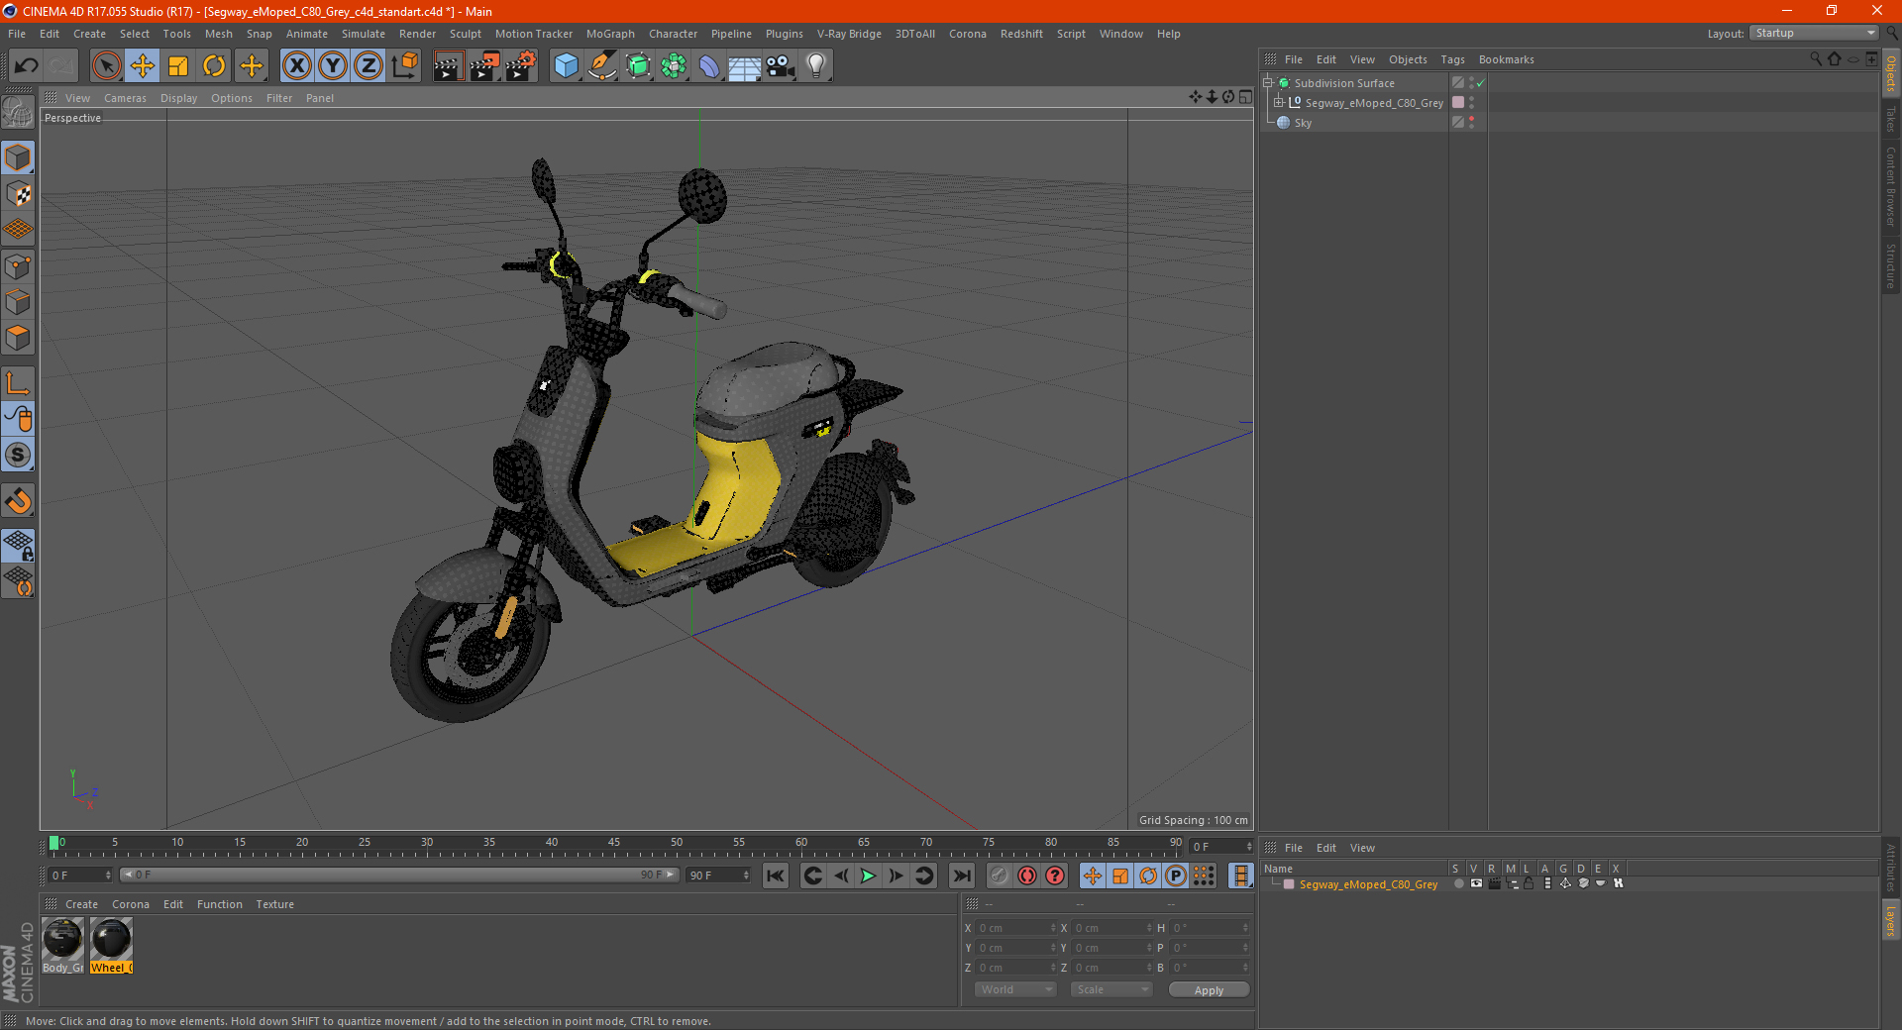
Task: Select the Sky object
Action: [1303, 123]
